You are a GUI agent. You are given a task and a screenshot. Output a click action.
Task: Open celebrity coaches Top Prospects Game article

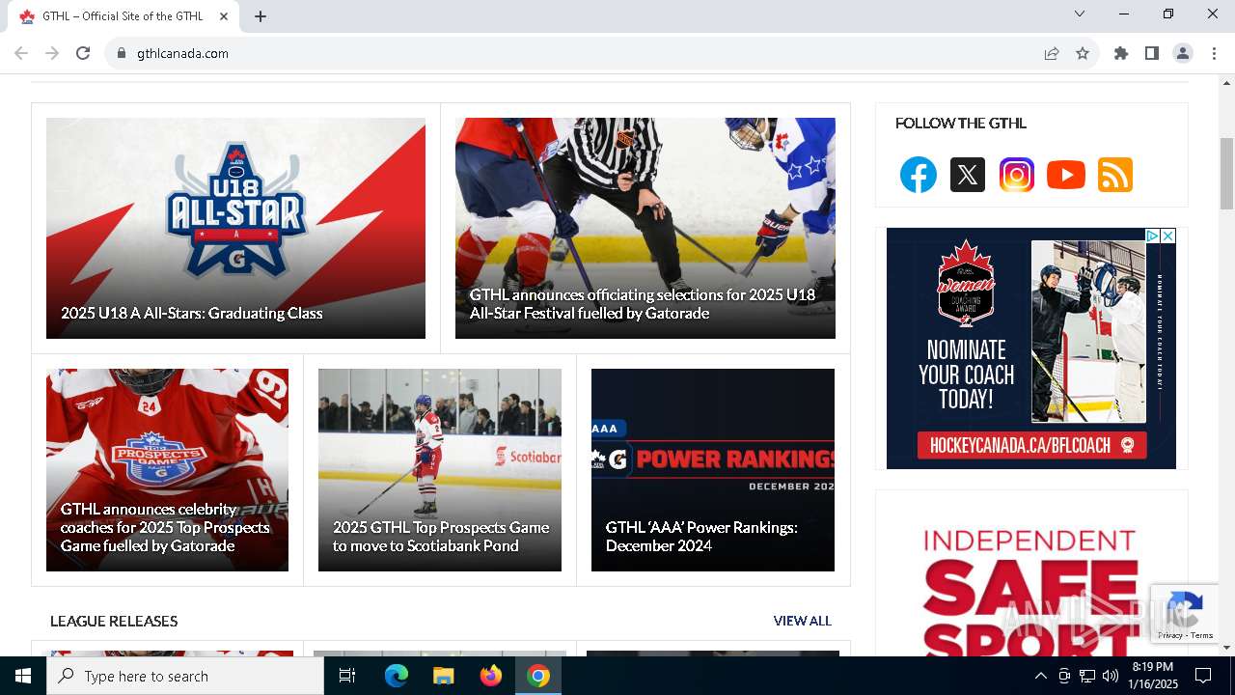(x=165, y=527)
